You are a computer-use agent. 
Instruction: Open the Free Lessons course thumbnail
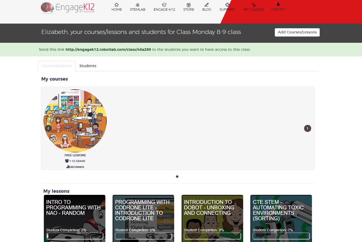(75, 121)
